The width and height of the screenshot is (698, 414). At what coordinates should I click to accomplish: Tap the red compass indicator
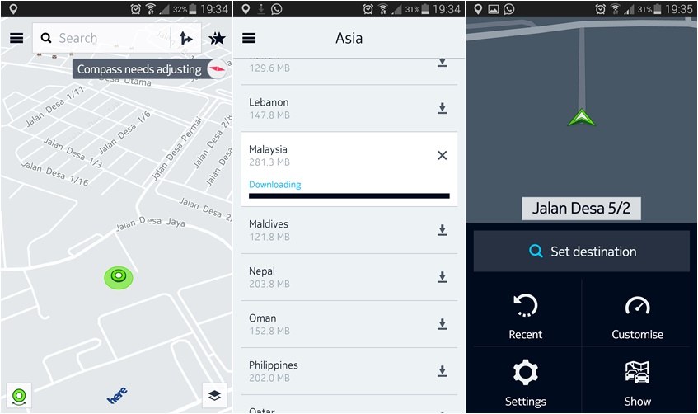tap(218, 69)
